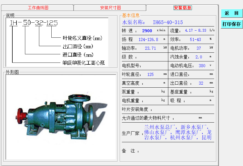Click the 级数 label
The image size is (243, 166).
(129, 57)
